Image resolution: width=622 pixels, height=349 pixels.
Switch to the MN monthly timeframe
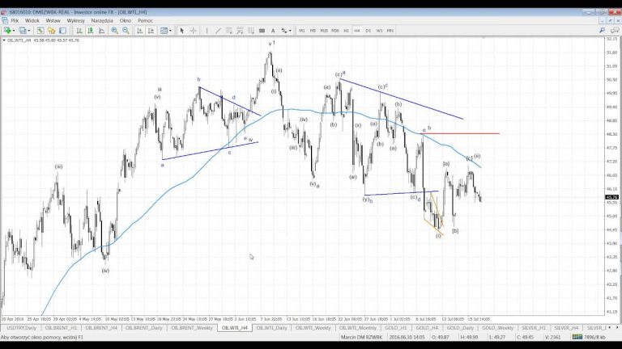pos(390,31)
